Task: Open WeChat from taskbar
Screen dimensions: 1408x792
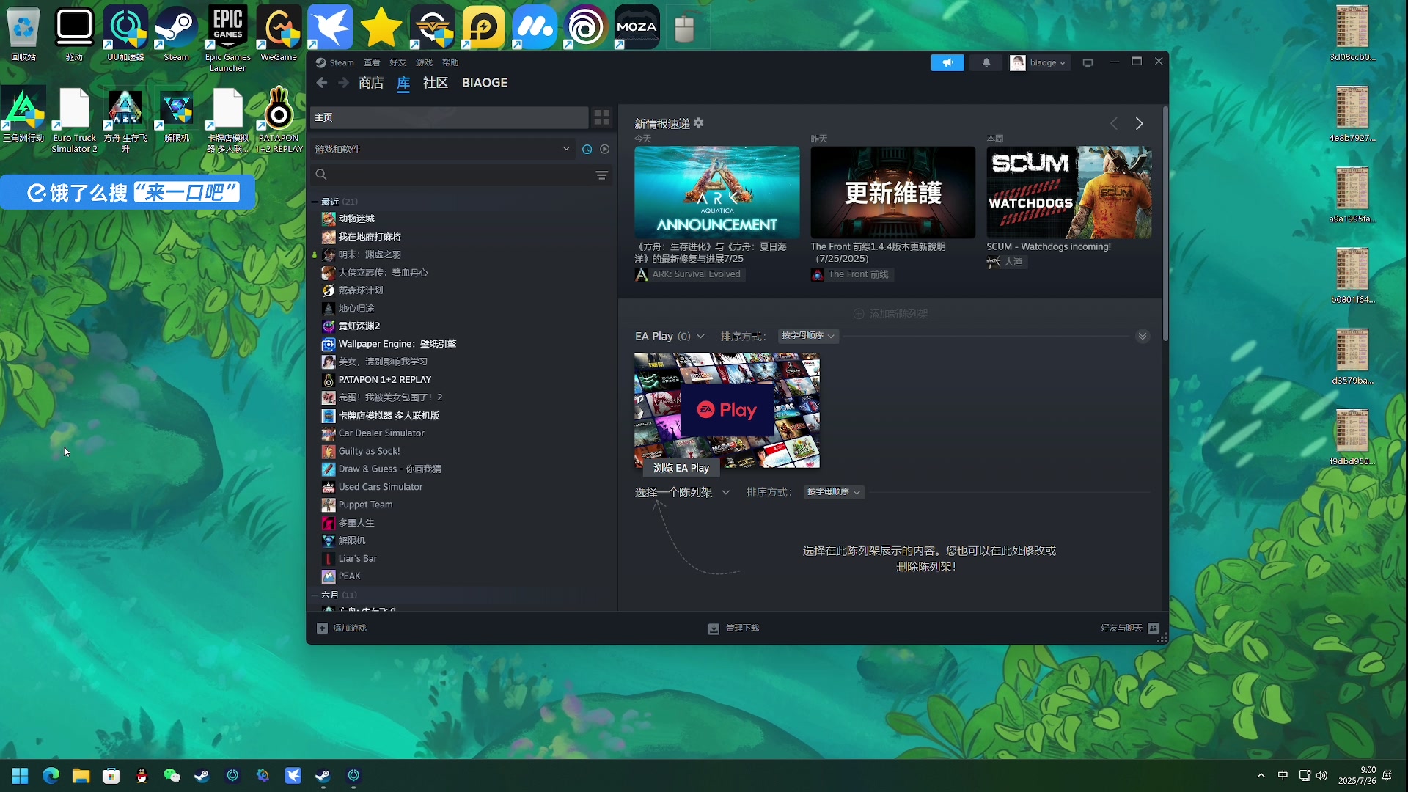Action: click(x=172, y=776)
